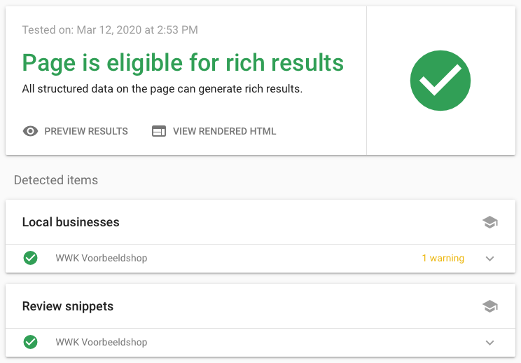
Task: Click the View Rendered HTML window icon
Action: tap(159, 131)
